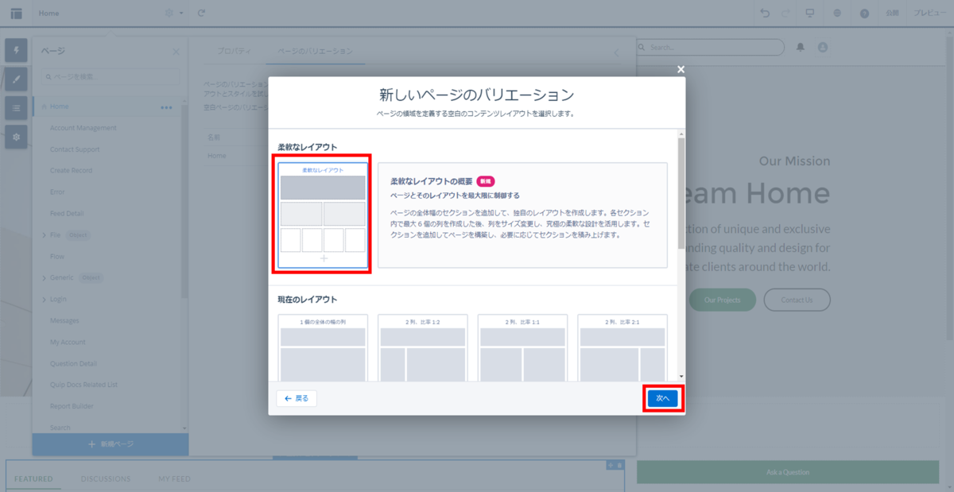Choose the 2 列、比率 1:1 layout
Screen dimensions: 954x492
click(522, 347)
